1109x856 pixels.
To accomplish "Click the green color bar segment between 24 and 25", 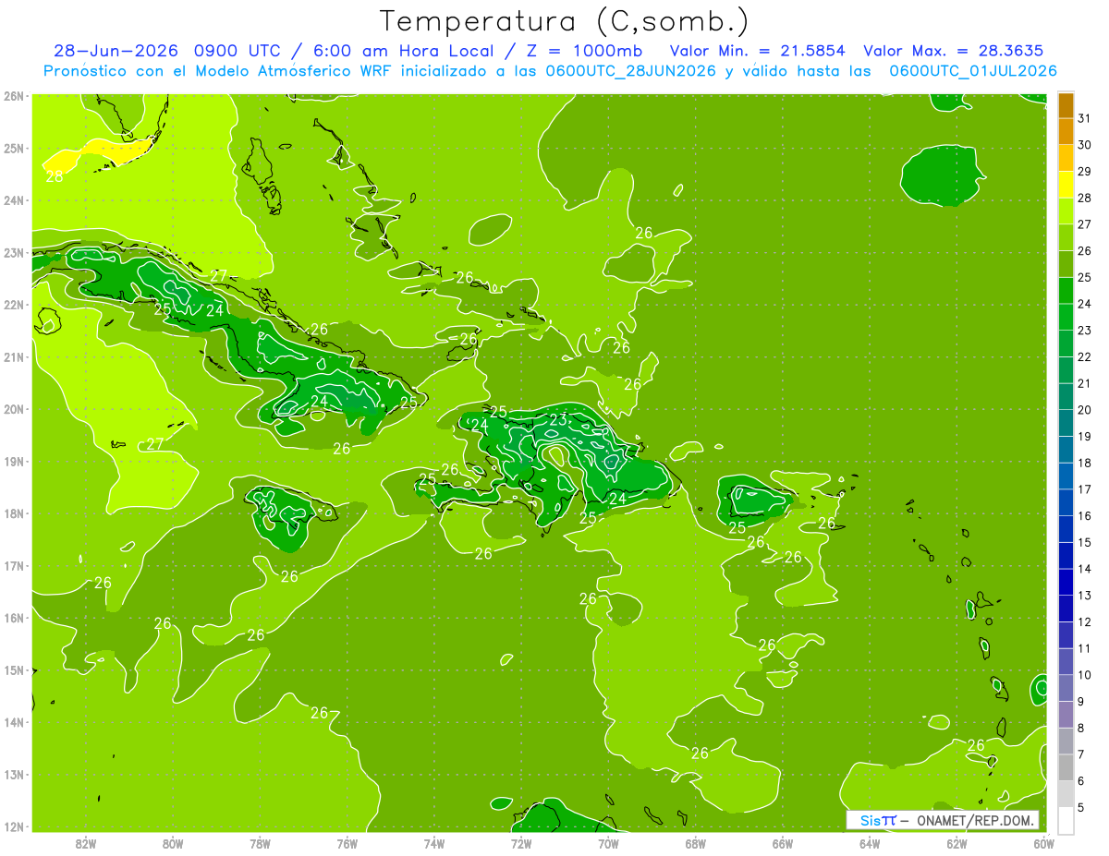I will tap(1066, 290).
